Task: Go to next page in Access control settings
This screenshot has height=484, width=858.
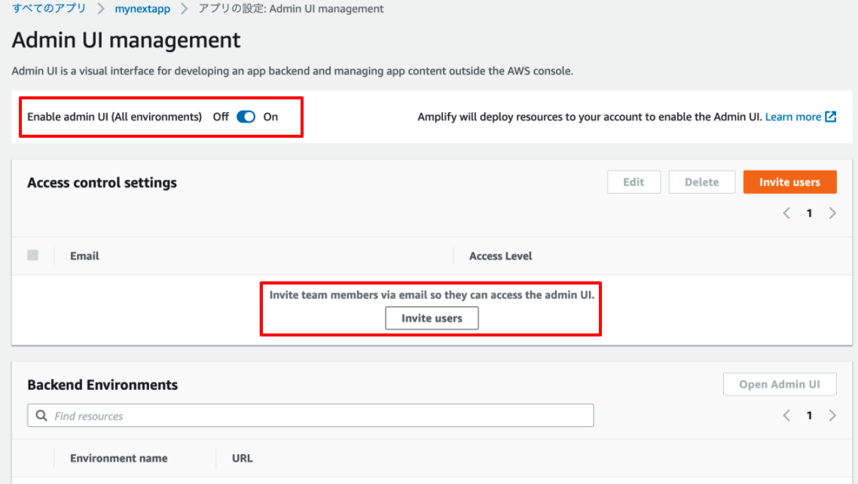Action: point(832,213)
